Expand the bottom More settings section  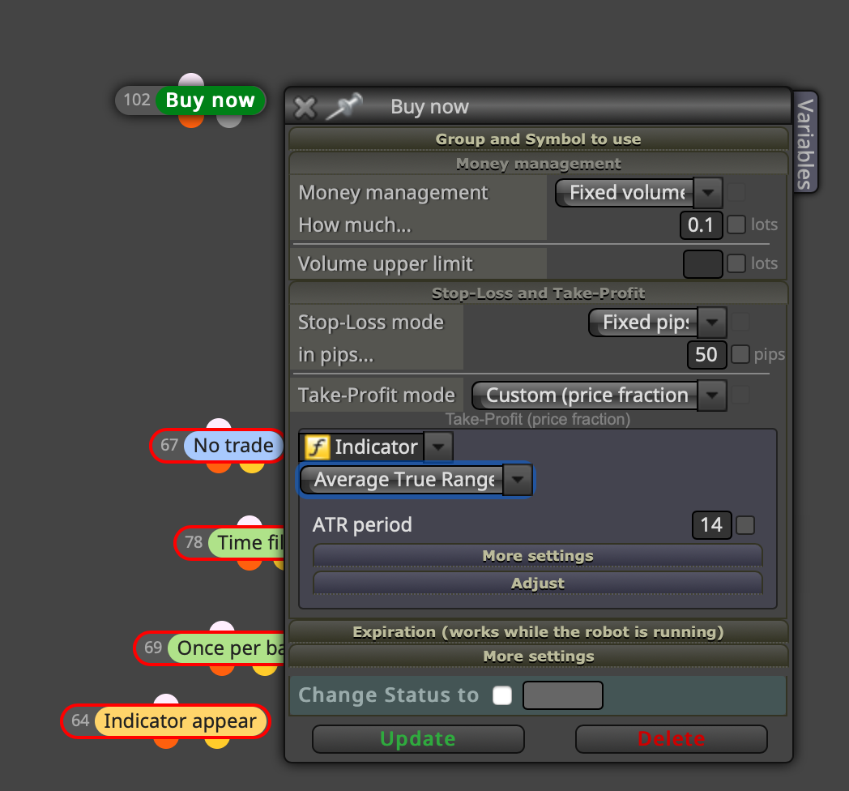coord(538,656)
